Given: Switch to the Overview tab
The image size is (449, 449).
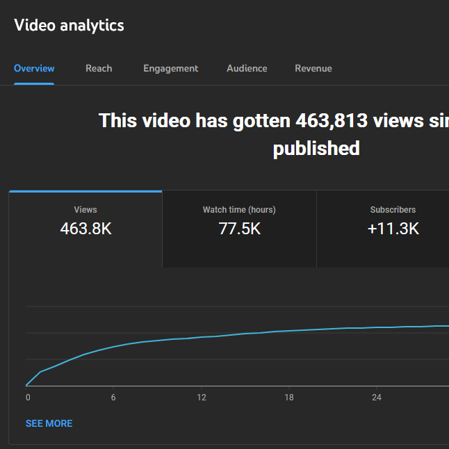Looking at the screenshot, I should (34, 68).
